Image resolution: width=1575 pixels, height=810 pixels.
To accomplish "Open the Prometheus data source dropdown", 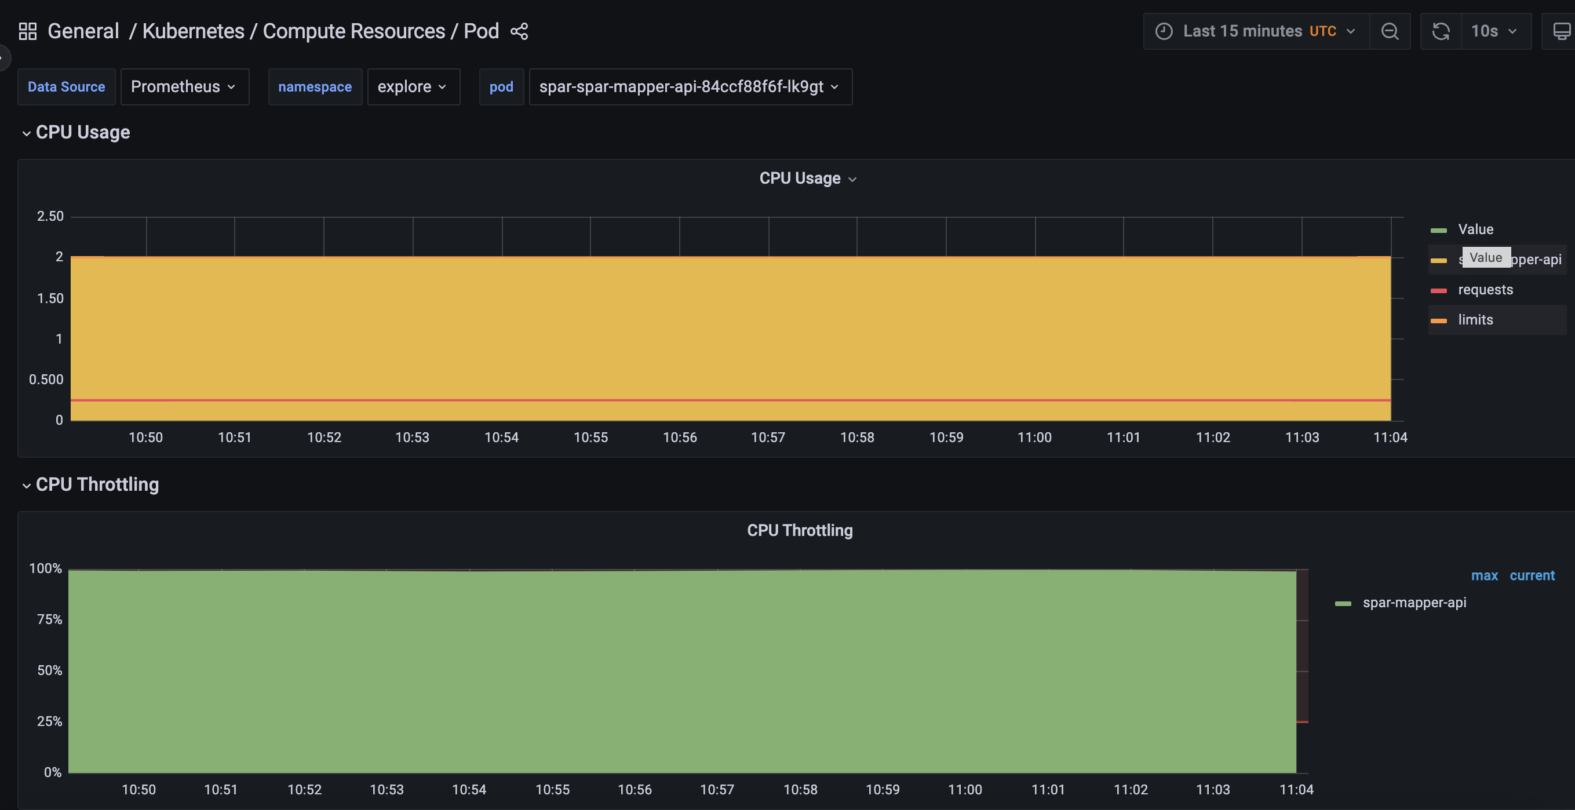I will (184, 87).
